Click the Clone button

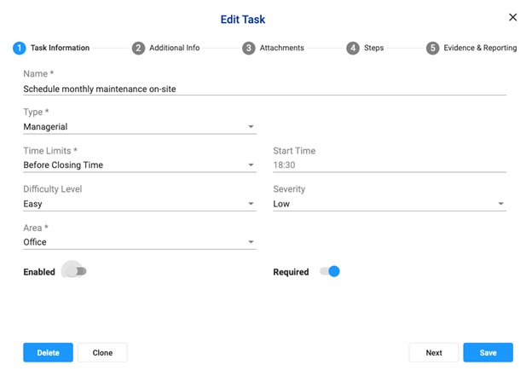(102, 353)
